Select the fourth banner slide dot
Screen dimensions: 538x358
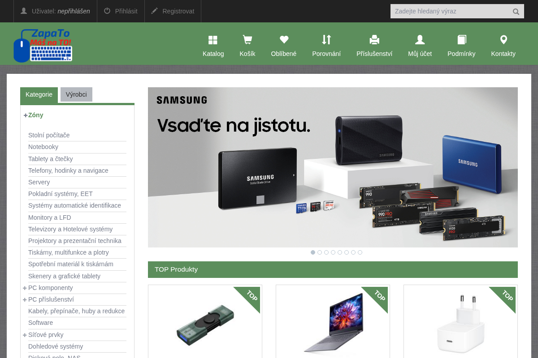(333, 252)
